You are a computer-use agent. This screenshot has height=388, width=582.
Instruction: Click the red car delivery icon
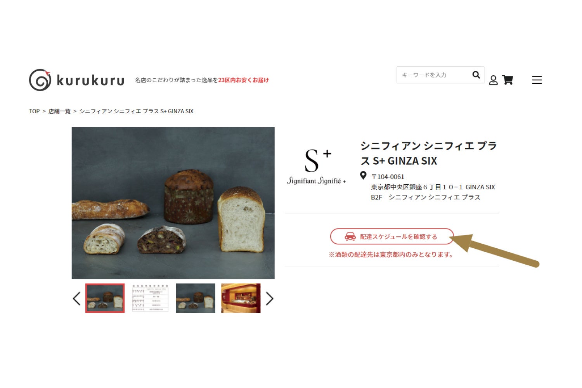click(350, 237)
